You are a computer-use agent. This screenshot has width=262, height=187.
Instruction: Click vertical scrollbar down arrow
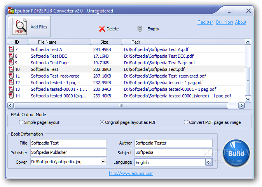(248, 99)
